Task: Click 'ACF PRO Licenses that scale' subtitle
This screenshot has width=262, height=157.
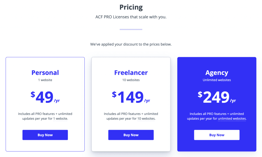Action: pyautogui.click(x=131, y=17)
